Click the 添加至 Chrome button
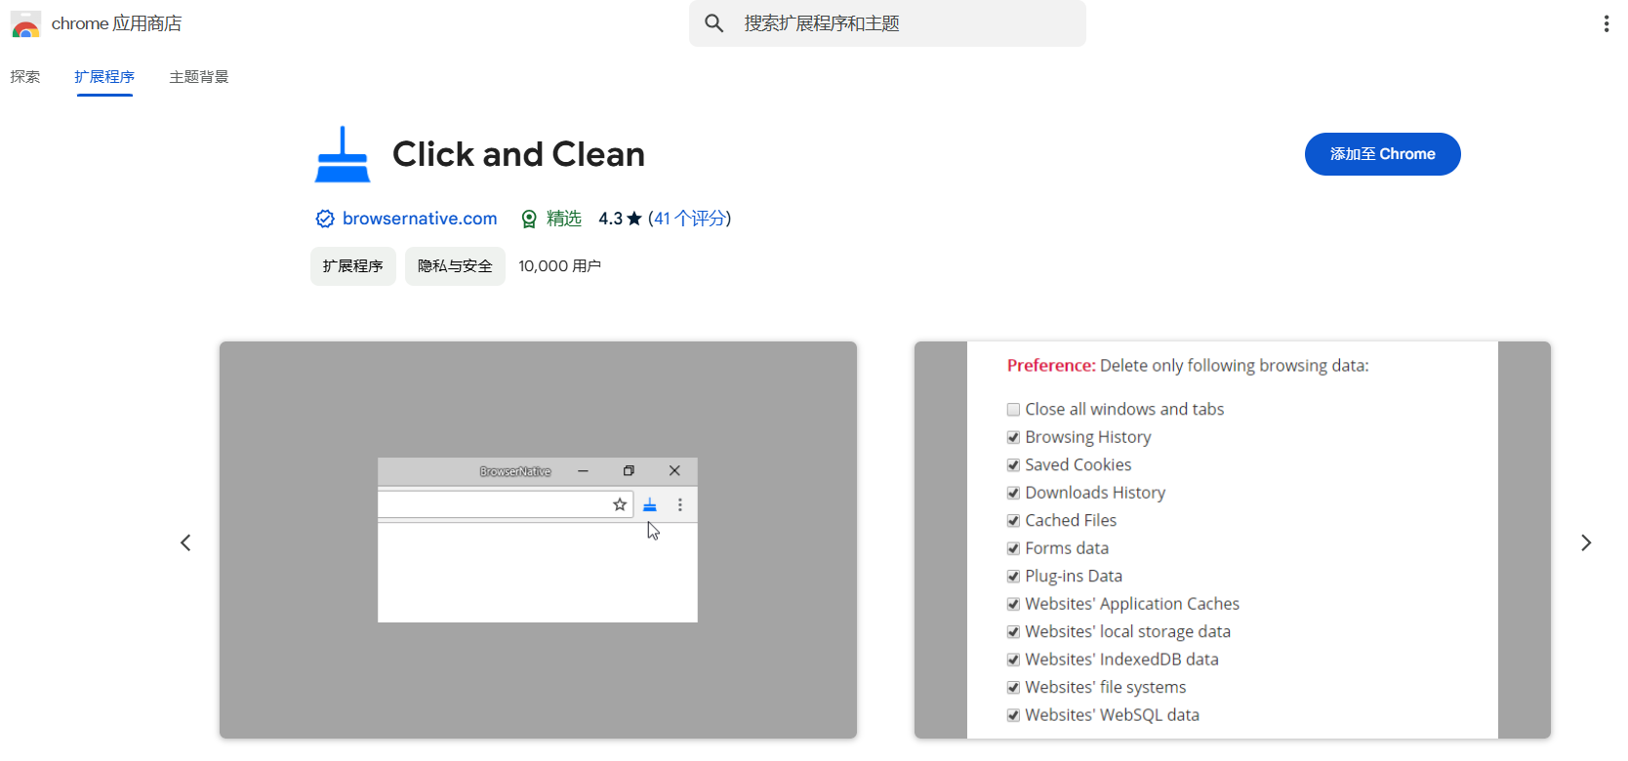 click(1382, 154)
